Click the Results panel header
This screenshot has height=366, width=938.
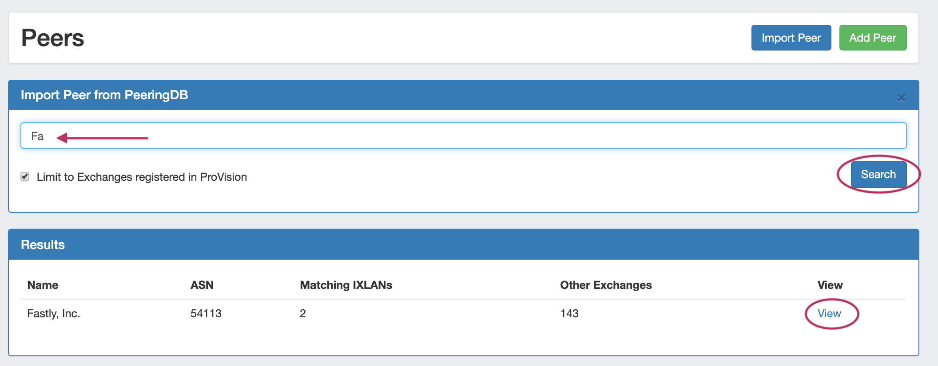pos(43,245)
